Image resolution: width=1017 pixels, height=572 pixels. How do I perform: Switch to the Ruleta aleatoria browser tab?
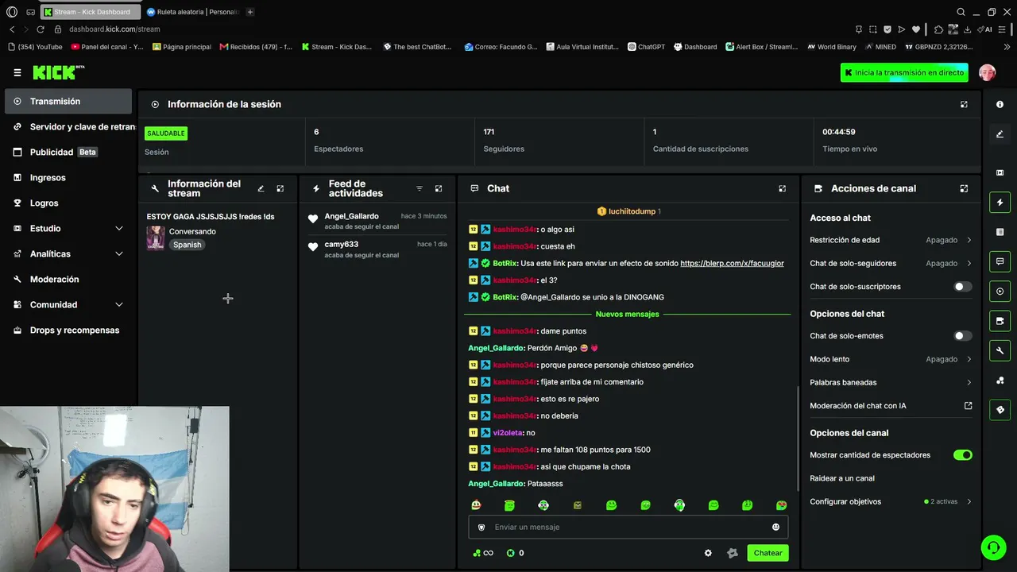(x=192, y=12)
